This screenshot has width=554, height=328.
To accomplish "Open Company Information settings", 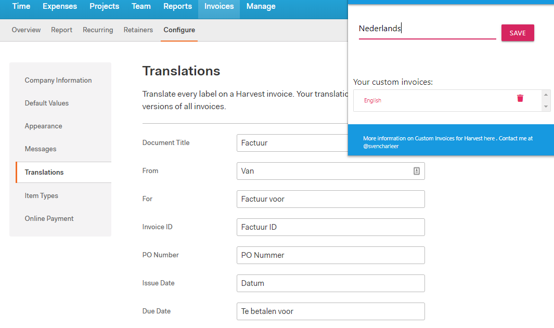I will tap(58, 80).
